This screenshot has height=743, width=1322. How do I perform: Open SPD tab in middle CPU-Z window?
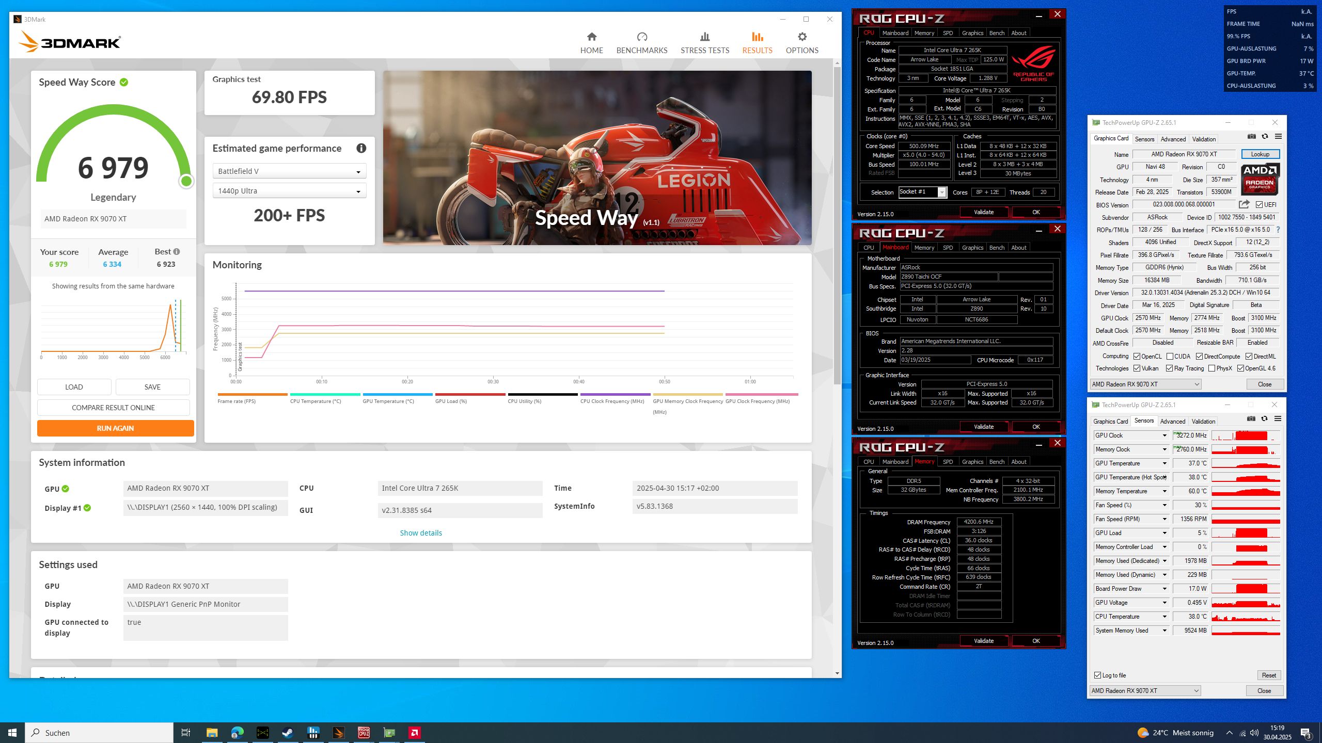point(948,248)
